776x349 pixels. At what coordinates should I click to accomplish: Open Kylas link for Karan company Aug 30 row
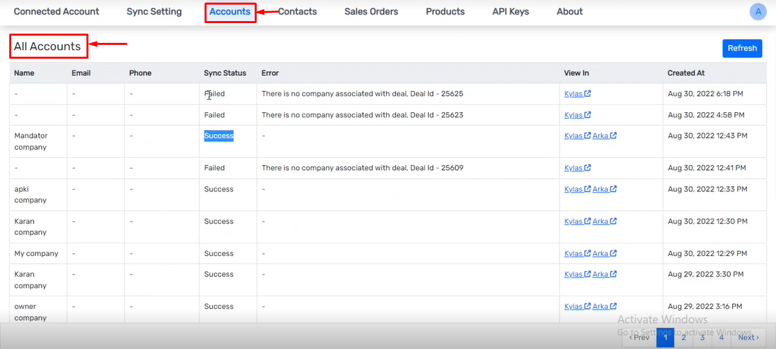(573, 221)
